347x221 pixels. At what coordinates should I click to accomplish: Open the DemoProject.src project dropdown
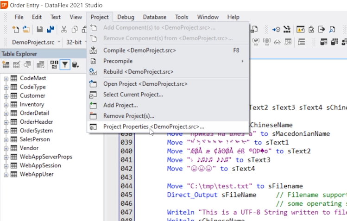(35, 42)
